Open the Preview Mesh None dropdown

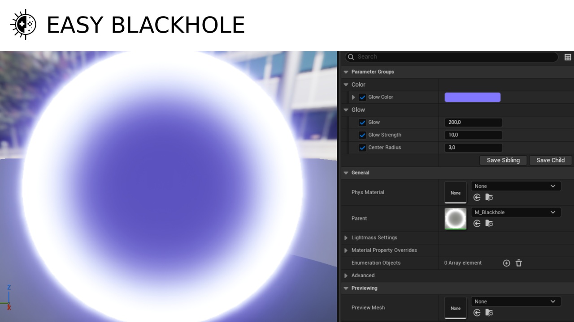click(x=516, y=301)
